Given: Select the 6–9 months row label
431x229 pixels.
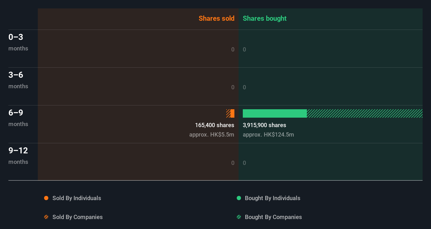Looking at the screenshot, I should [18, 118].
